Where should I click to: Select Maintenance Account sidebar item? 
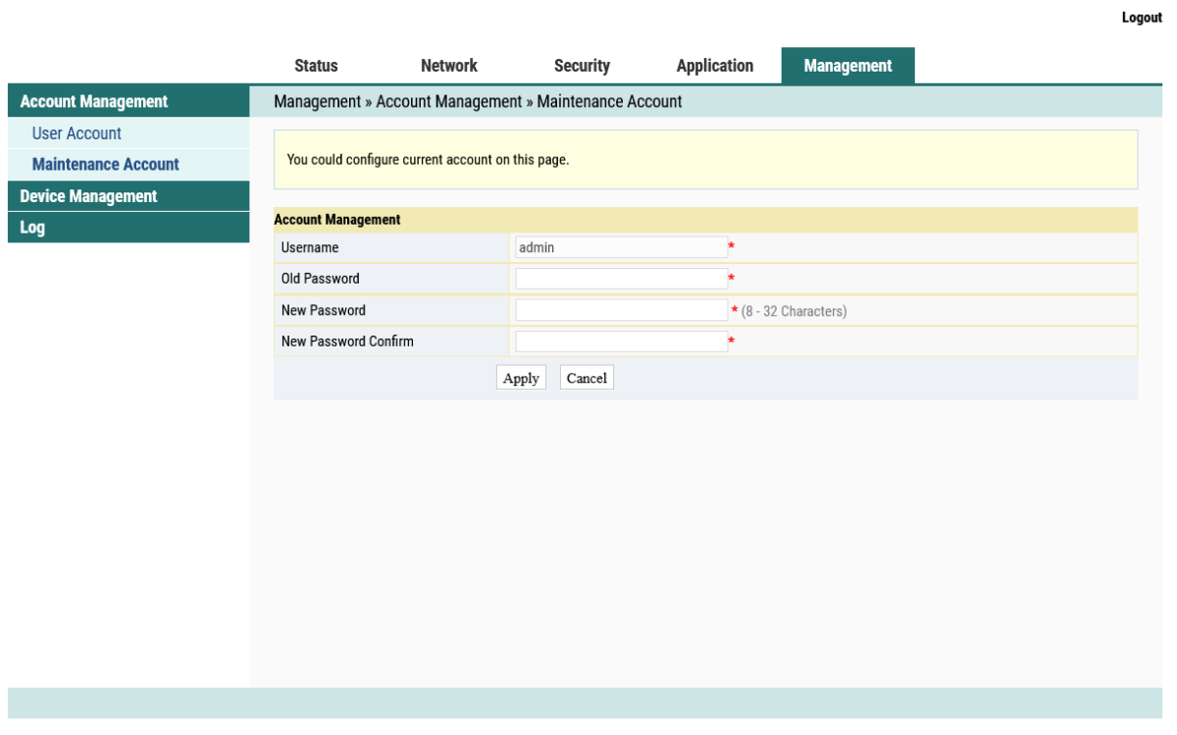tap(105, 164)
